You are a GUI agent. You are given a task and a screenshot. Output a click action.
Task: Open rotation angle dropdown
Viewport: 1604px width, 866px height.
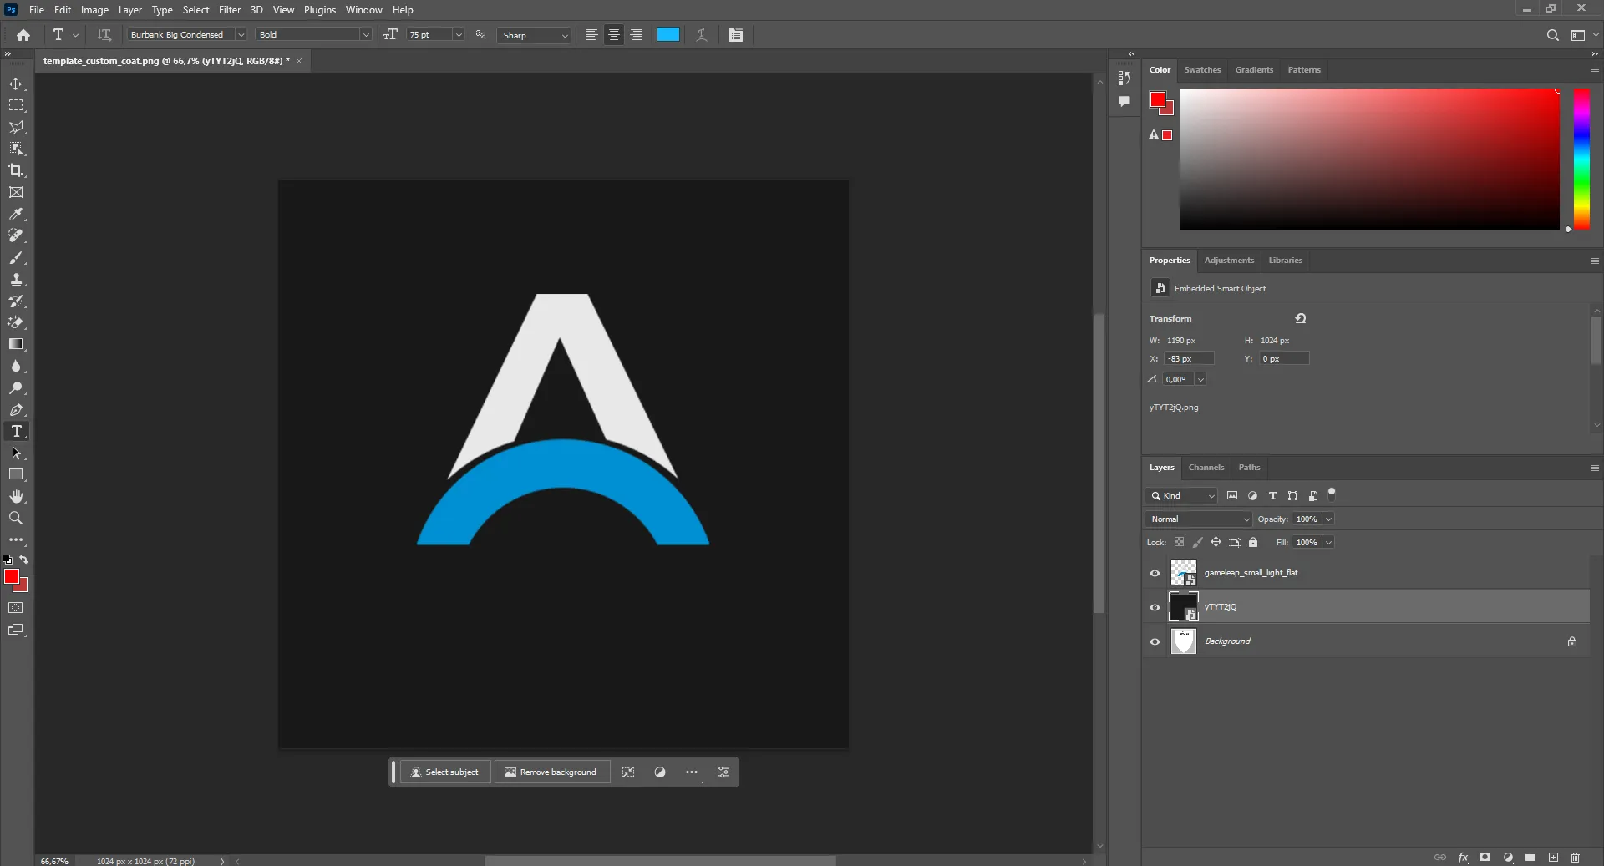pos(1200,380)
